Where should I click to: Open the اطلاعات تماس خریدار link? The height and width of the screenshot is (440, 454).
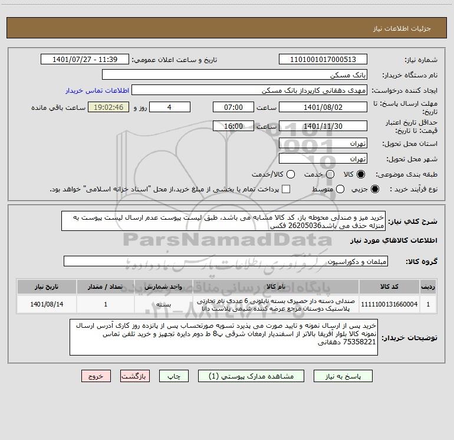(x=97, y=90)
